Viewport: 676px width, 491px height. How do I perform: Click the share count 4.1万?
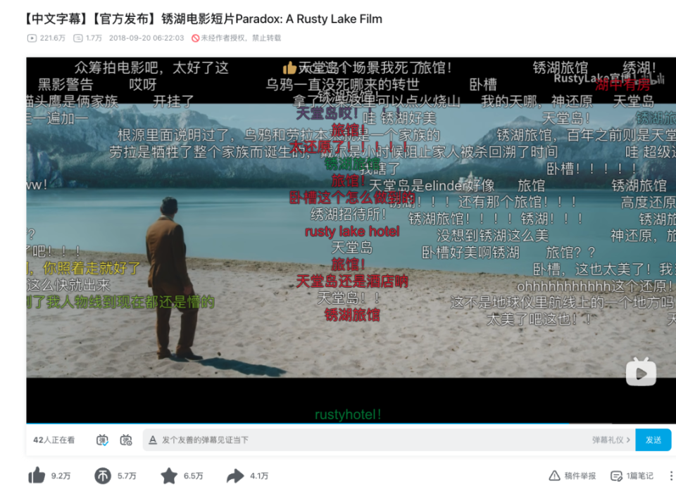pos(259,476)
